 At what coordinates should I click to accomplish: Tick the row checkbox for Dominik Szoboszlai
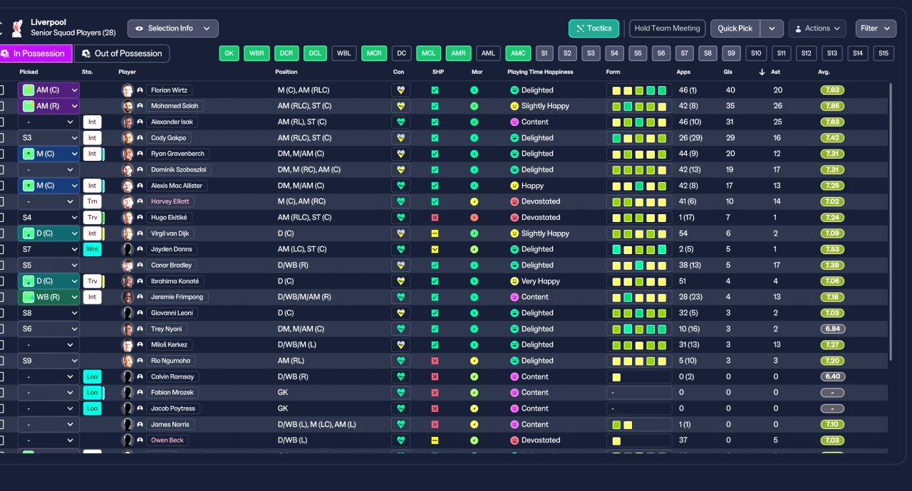point(0,169)
